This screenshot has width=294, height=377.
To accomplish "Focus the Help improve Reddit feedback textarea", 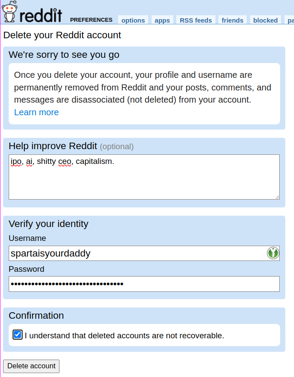I will [144, 177].
